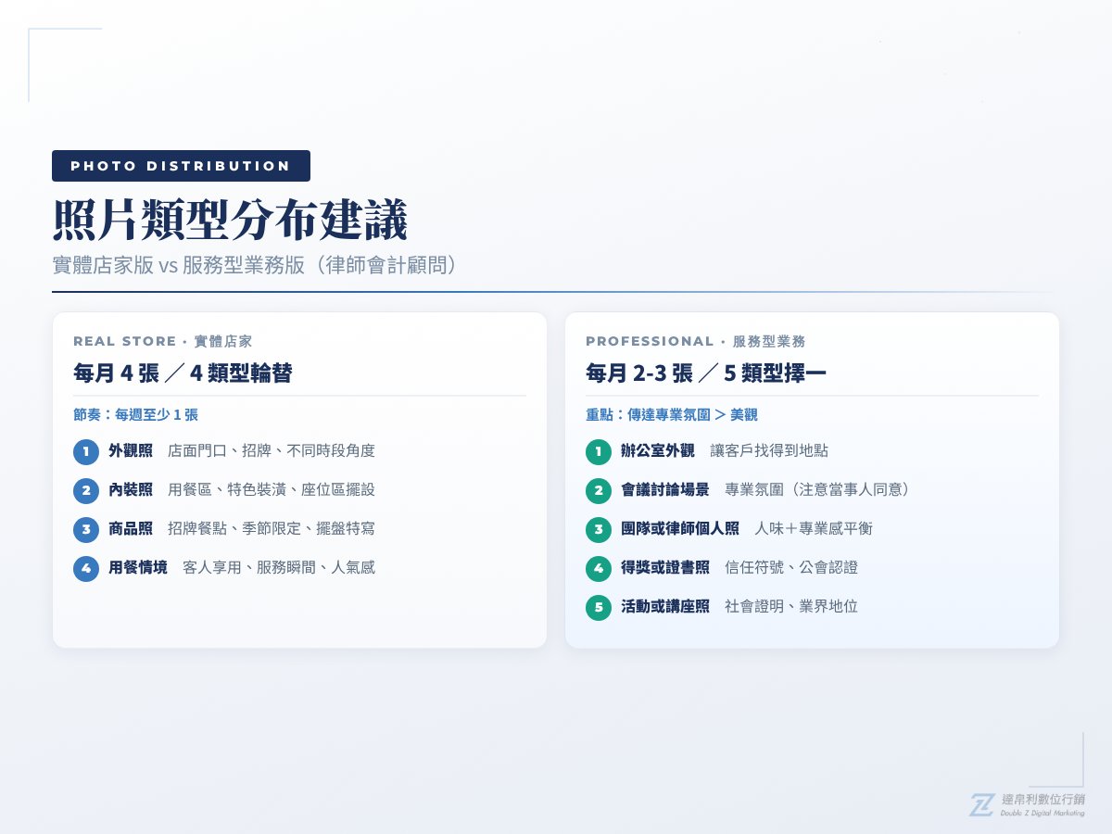
Task: Click description 招牌餐點、季節限定、擺盤特寫
Action: 272,529
